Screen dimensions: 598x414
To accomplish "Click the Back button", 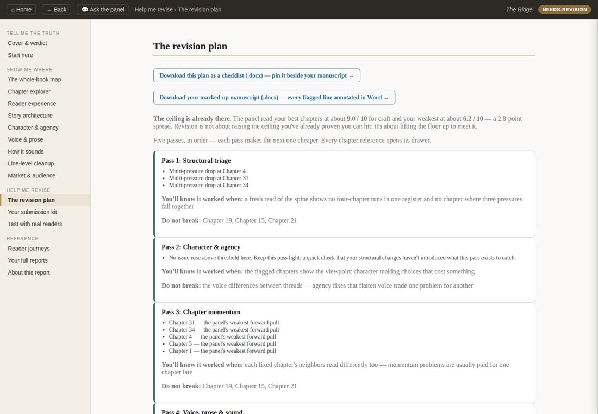I will pos(57,10).
